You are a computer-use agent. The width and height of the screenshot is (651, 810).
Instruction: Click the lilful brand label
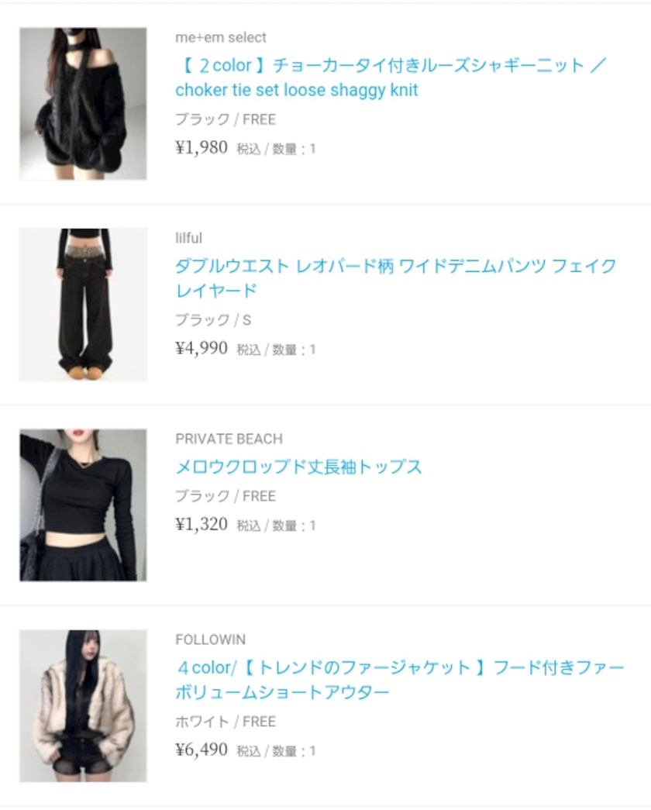click(188, 238)
